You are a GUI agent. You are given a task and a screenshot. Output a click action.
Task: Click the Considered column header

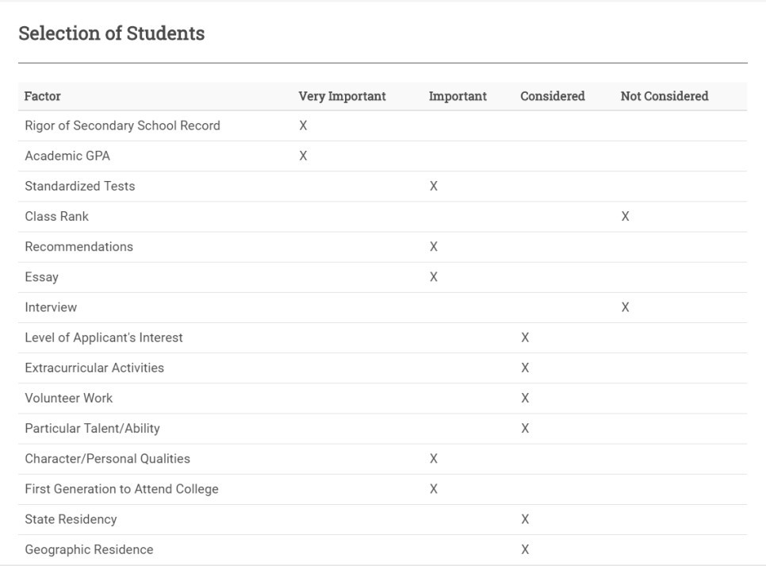[552, 96]
